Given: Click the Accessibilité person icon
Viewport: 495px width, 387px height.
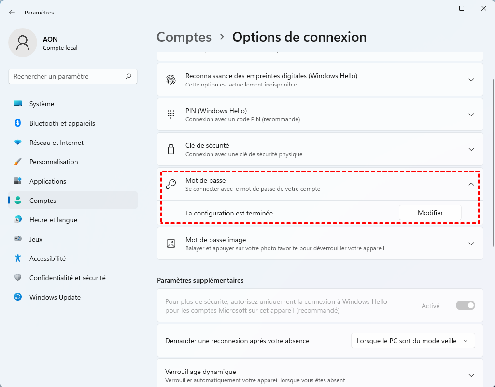Looking at the screenshot, I should pos(18,258).
